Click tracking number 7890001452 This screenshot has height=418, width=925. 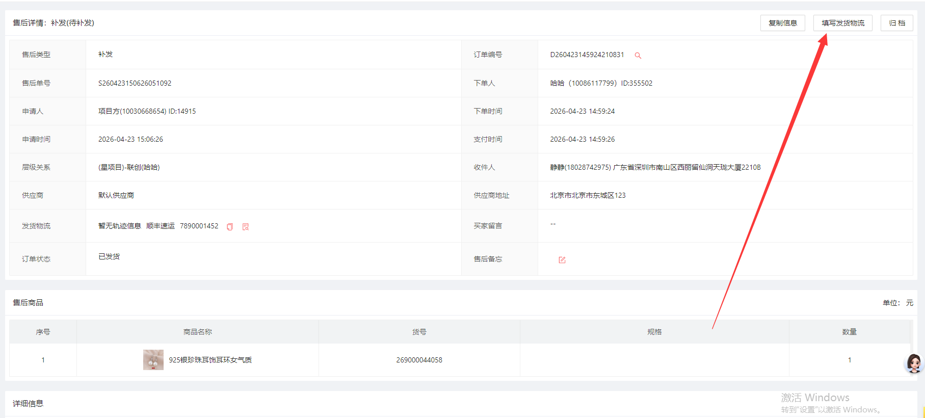coord(199,226)
